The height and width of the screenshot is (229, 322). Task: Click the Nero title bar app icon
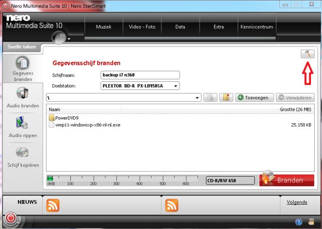6,6
